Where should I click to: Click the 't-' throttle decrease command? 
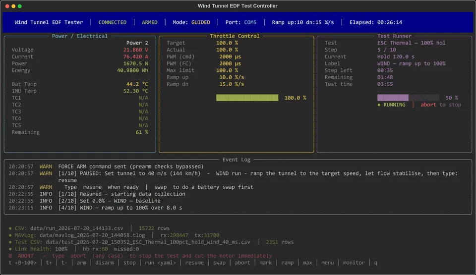pos(64,263)
